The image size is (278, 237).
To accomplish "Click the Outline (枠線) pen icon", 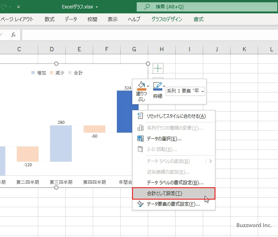I will pos(158,86).
